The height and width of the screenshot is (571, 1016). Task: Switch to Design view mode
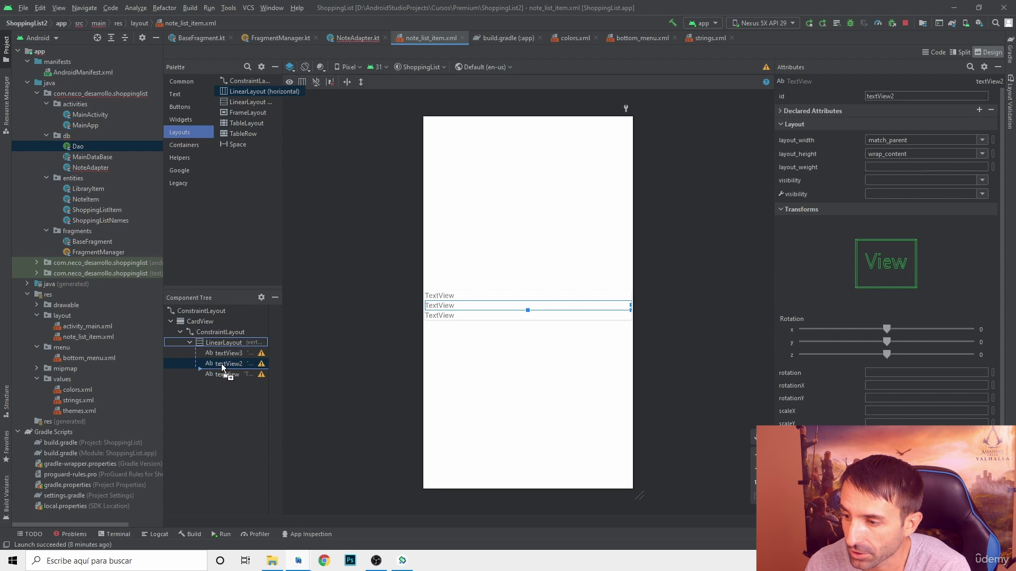pos(988,52)
